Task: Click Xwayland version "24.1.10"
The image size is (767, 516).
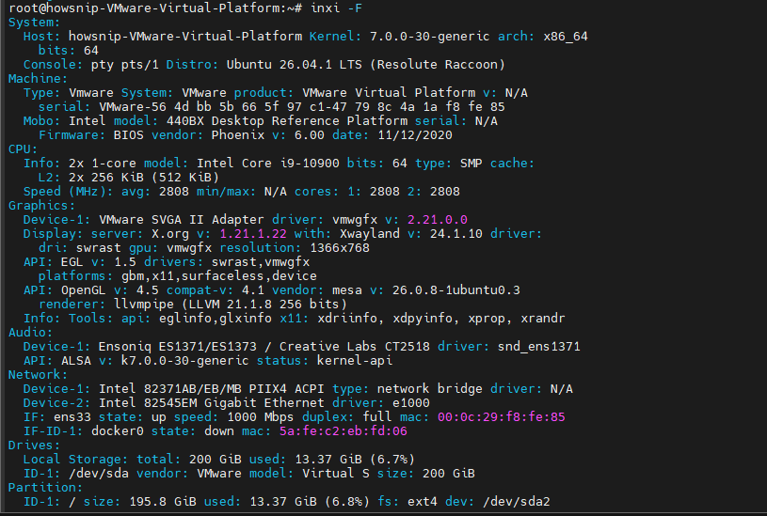Action: [x=455, y=234]
